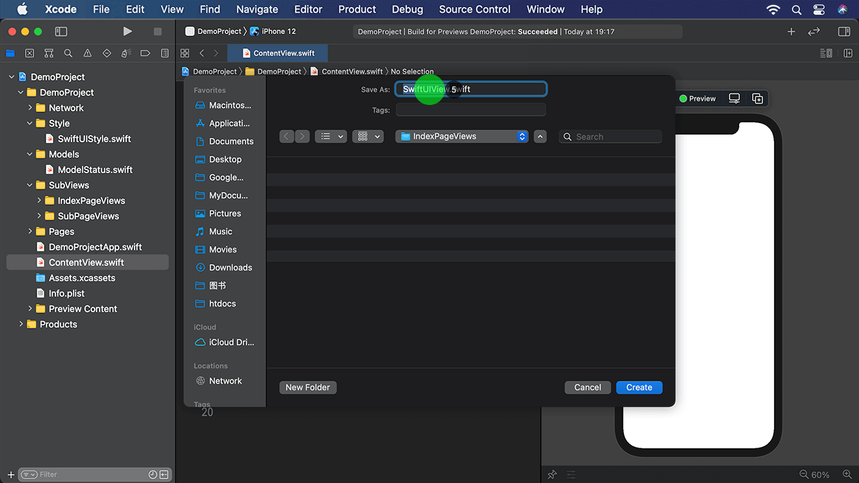Open Control Center in menu bar
This screenshot has height=483, width=859.
[x=819, y=10]
